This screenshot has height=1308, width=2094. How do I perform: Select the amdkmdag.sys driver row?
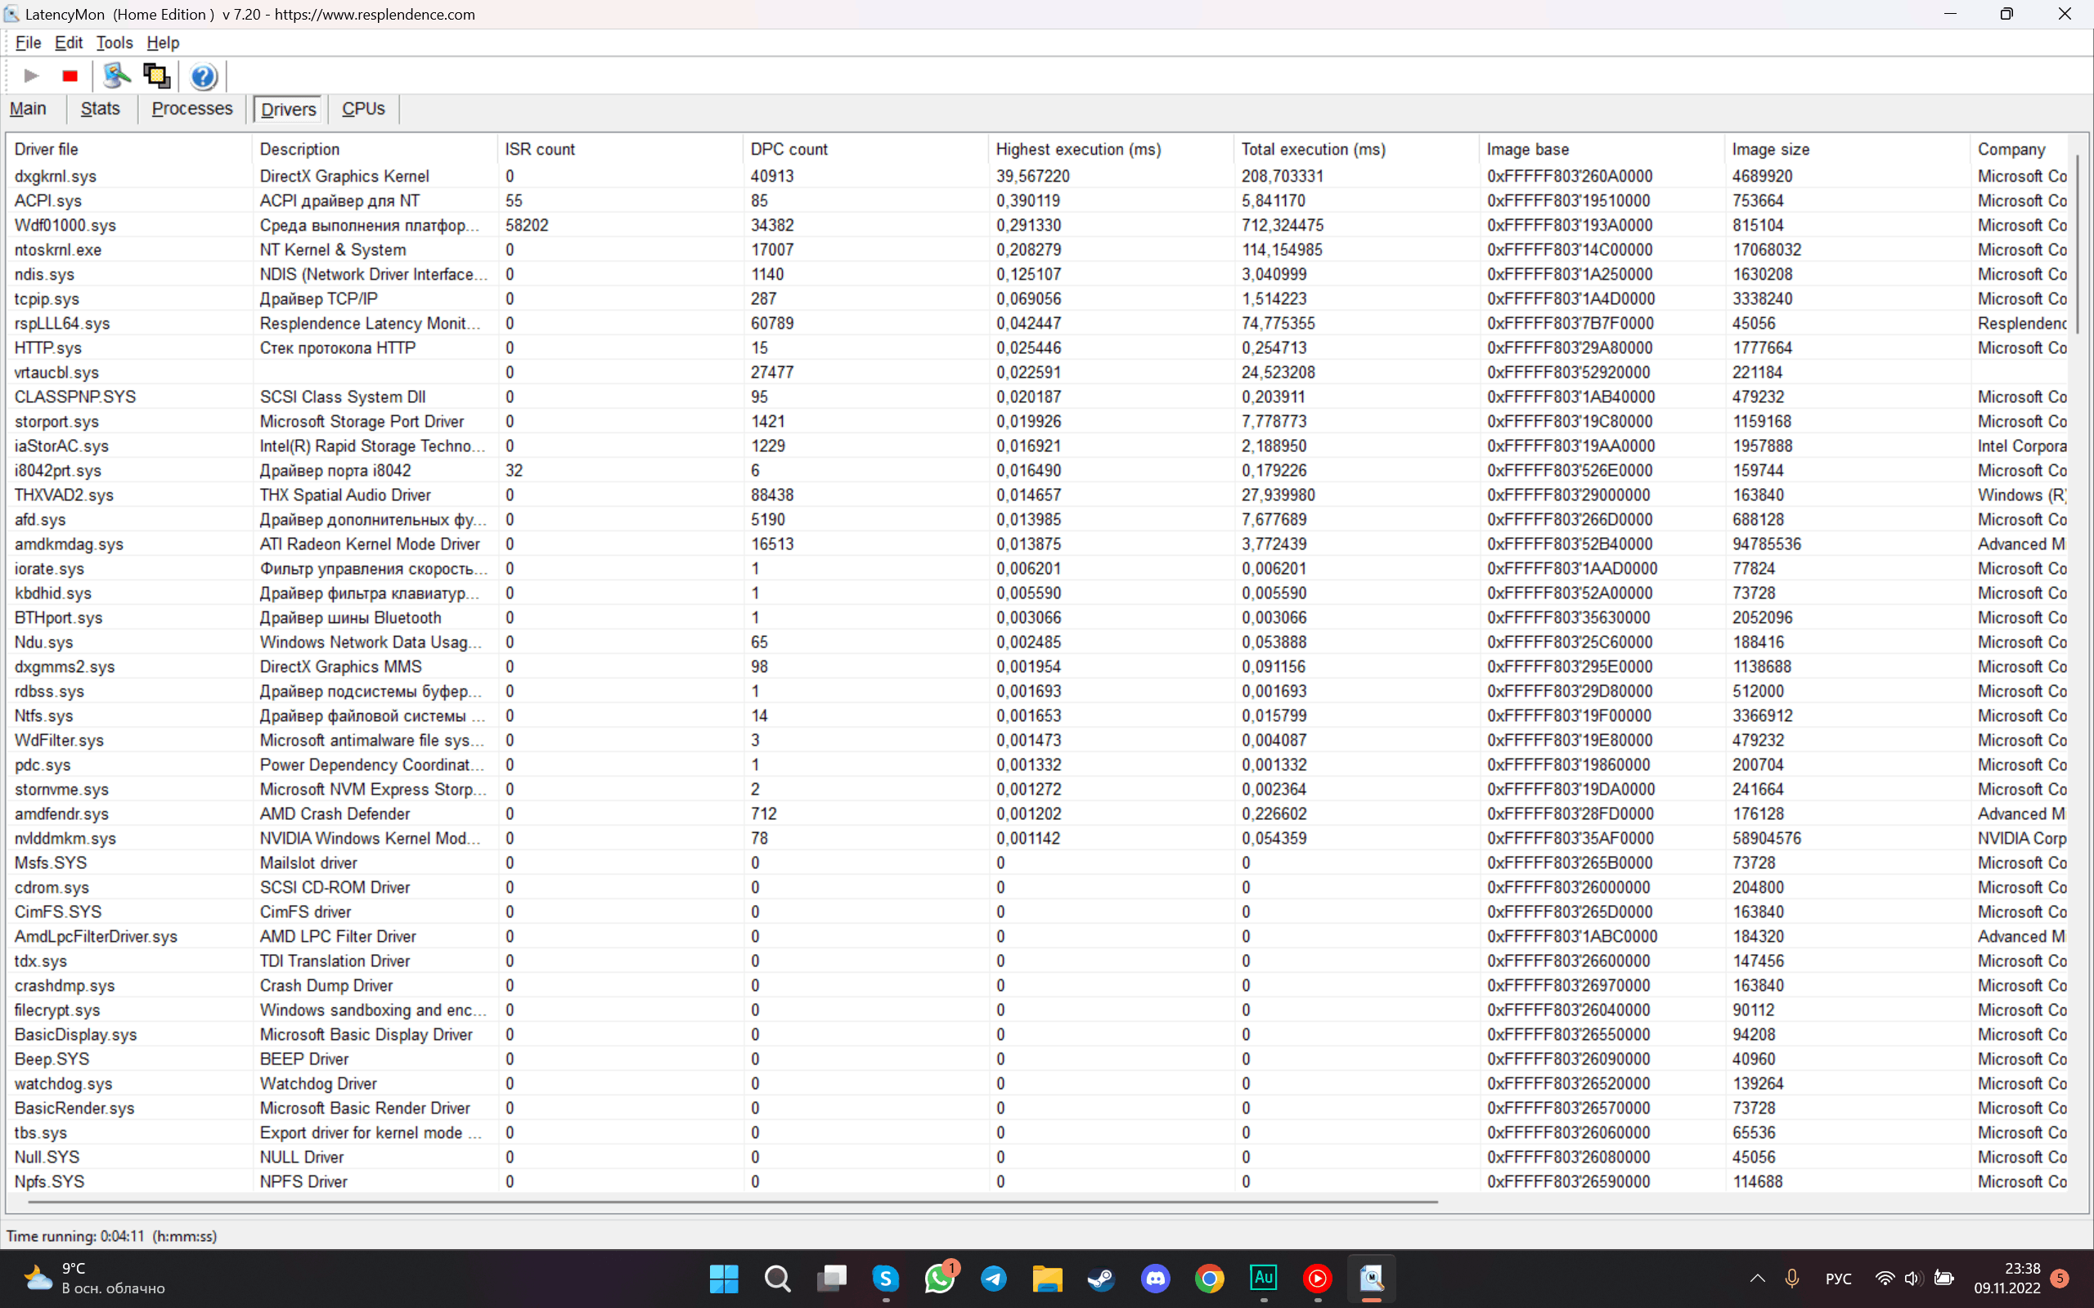[1038, 544]
